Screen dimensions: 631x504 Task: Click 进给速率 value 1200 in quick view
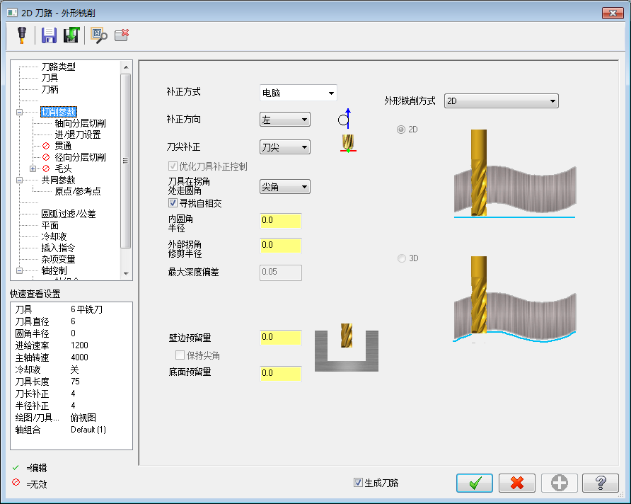(79, 345)
